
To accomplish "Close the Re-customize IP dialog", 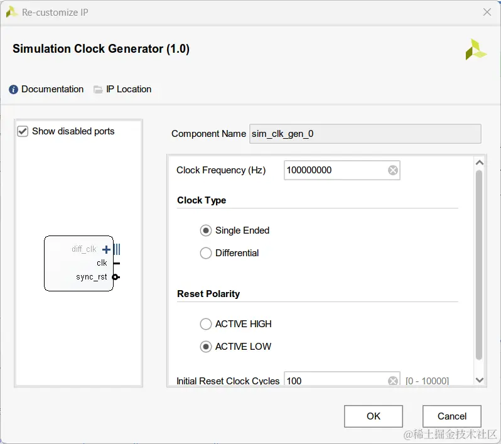I will [487, 12].
